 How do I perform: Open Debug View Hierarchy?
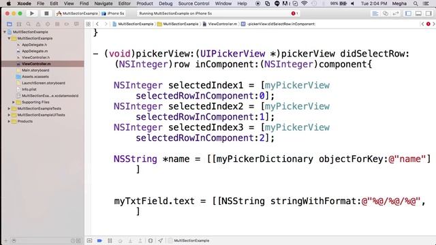tap(151, 240)
